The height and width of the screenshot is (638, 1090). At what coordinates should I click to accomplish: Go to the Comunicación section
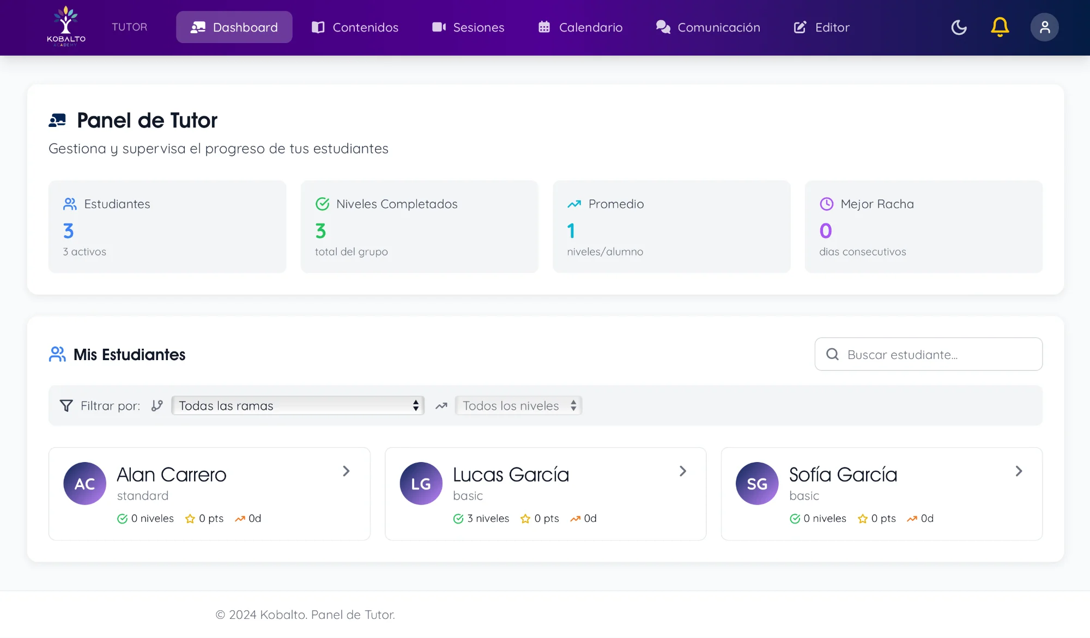(x=707, y=27)
